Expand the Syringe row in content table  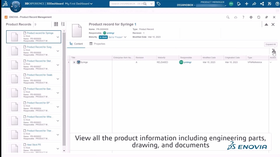(74, 62)
